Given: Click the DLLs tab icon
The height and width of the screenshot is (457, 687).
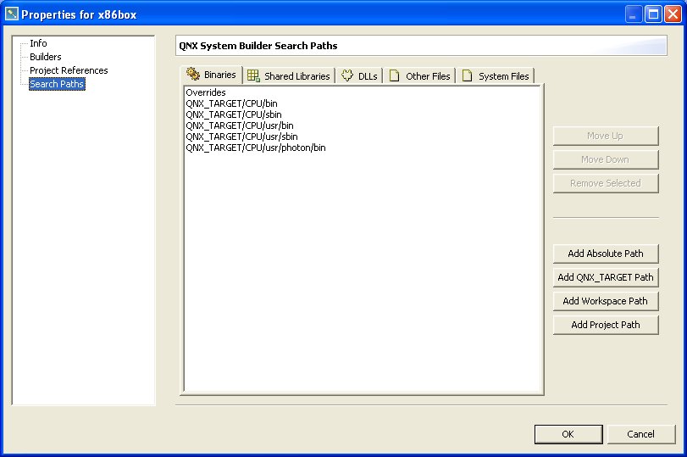Looking at the screenshot, I should 347,76.
